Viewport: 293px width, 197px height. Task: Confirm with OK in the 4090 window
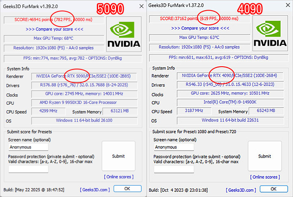click(273, 189)
